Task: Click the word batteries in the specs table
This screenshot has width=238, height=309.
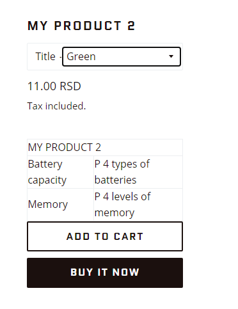Action: (x=115, y=180)
